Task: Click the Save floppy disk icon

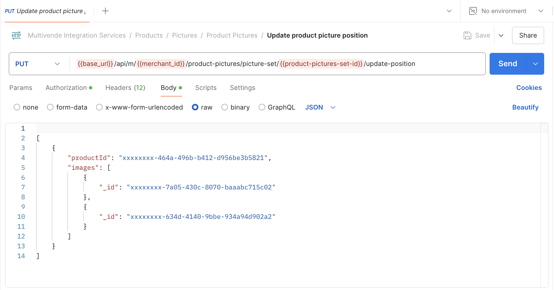Action: pos(467,35)
